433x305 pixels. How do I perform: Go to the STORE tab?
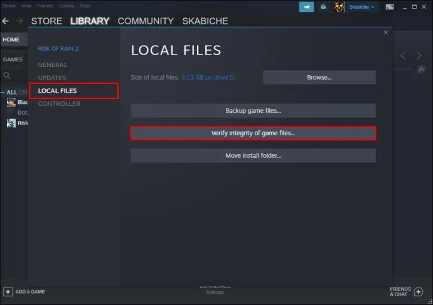(46, 21)
